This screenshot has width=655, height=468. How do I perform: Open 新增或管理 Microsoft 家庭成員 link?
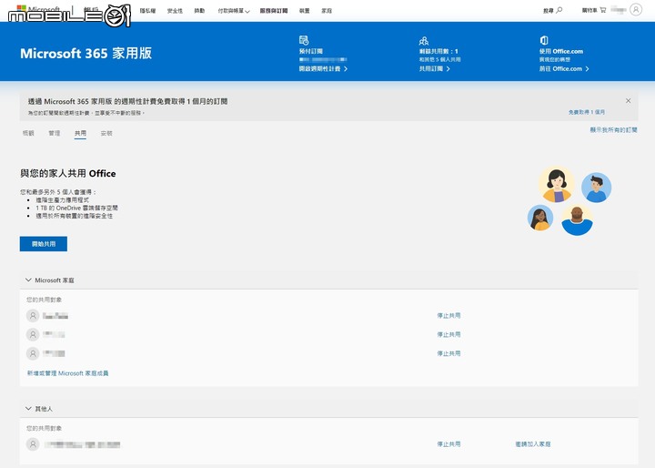(67, 373)
